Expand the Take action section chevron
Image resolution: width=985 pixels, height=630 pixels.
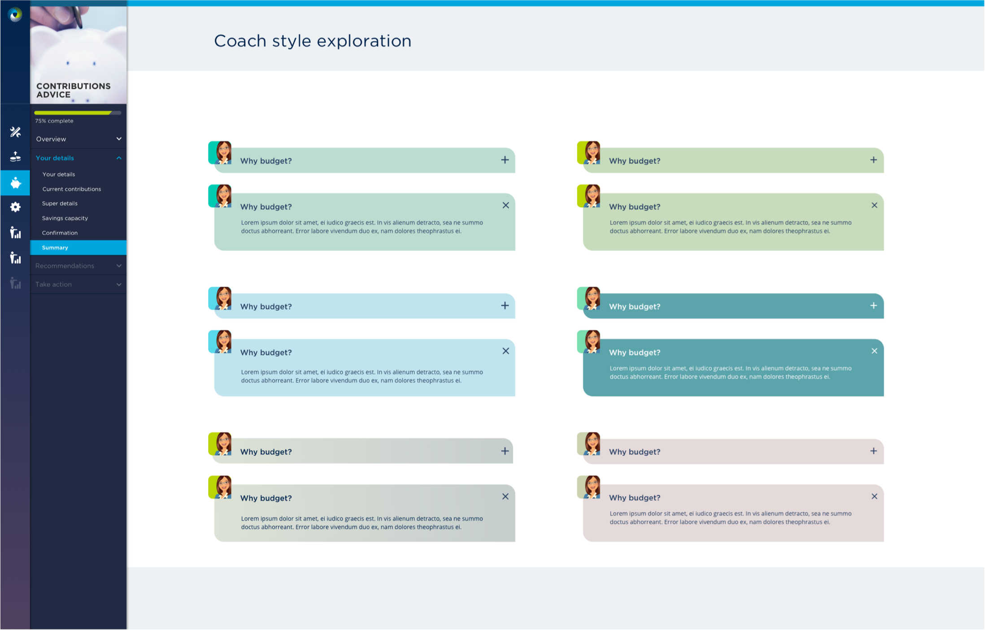119,285
